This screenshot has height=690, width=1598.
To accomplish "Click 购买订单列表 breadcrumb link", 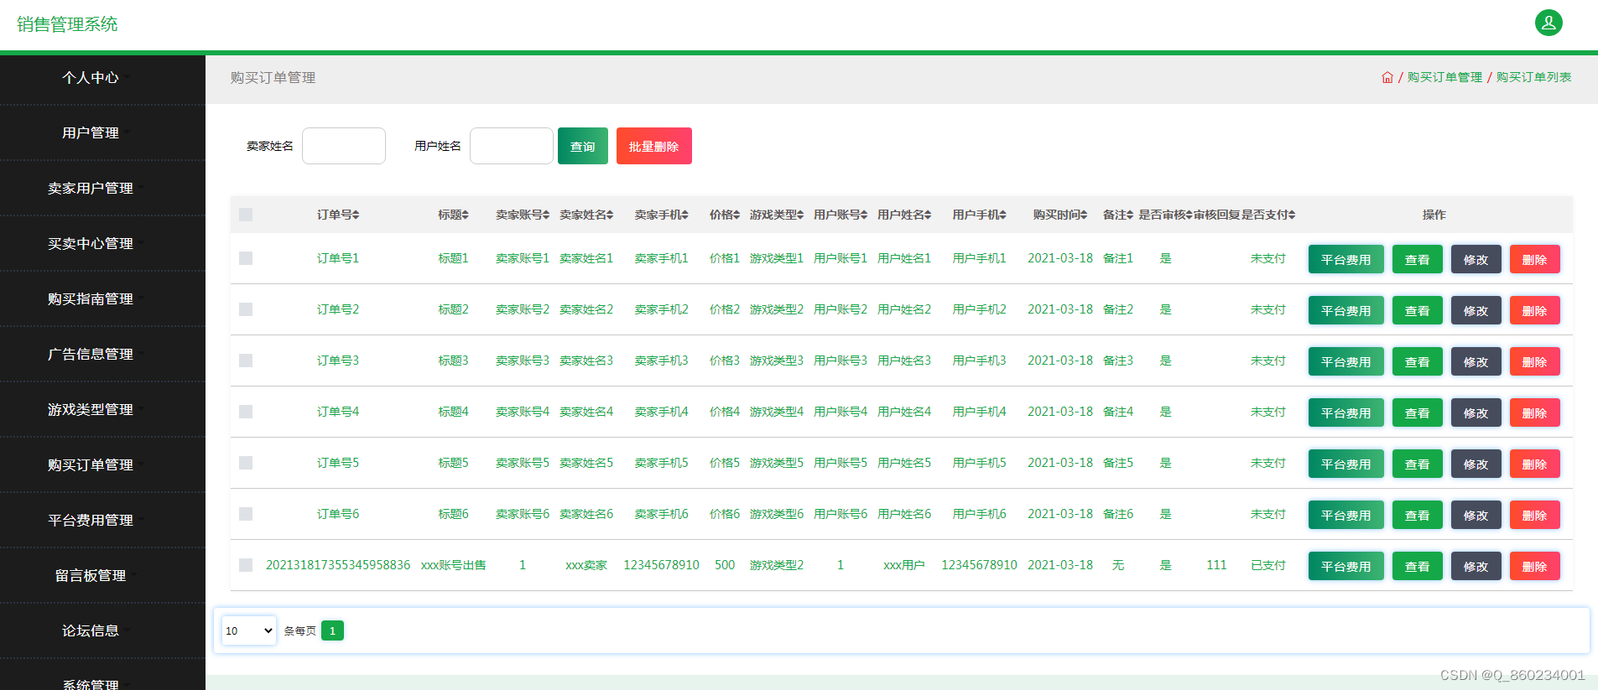I will click(1534, 77).
